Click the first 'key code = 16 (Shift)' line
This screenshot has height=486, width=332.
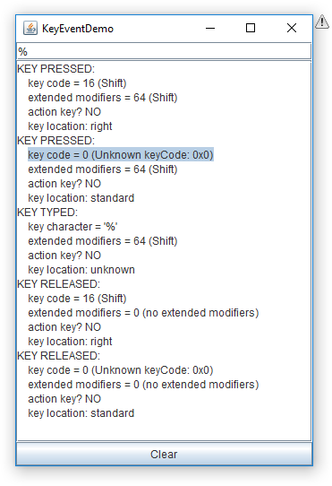click(77, 83)
